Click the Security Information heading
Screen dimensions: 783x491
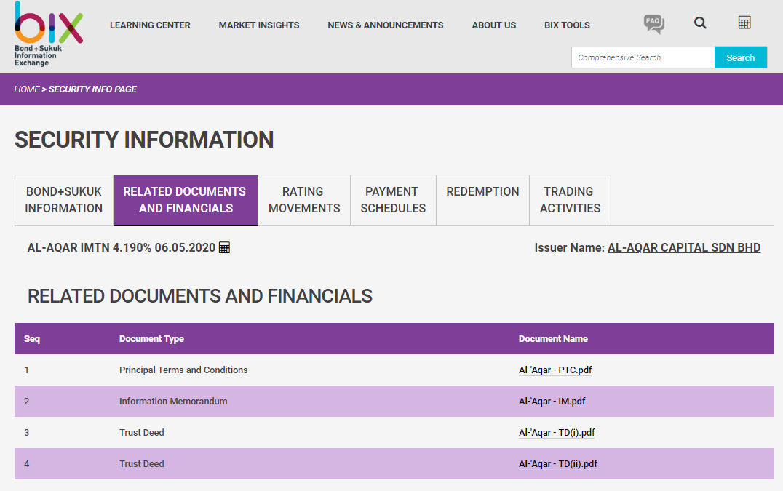(x=144, y=140)
